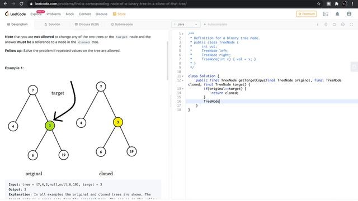Click the LeetCode logo
The height and width of the screenshot is (201, 358).
[15, 14]
